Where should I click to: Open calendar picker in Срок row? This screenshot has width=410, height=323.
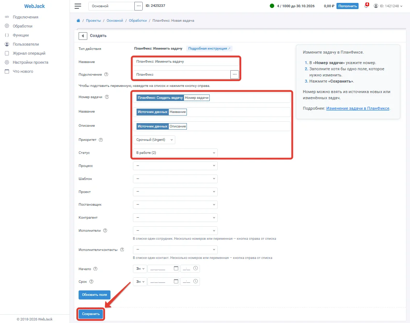click(176, 281)
